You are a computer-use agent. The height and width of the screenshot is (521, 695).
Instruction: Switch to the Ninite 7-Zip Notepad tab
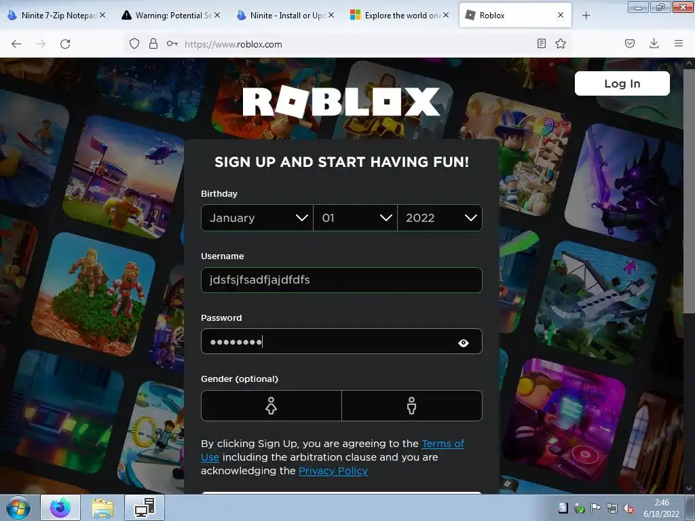click(56, 16)
